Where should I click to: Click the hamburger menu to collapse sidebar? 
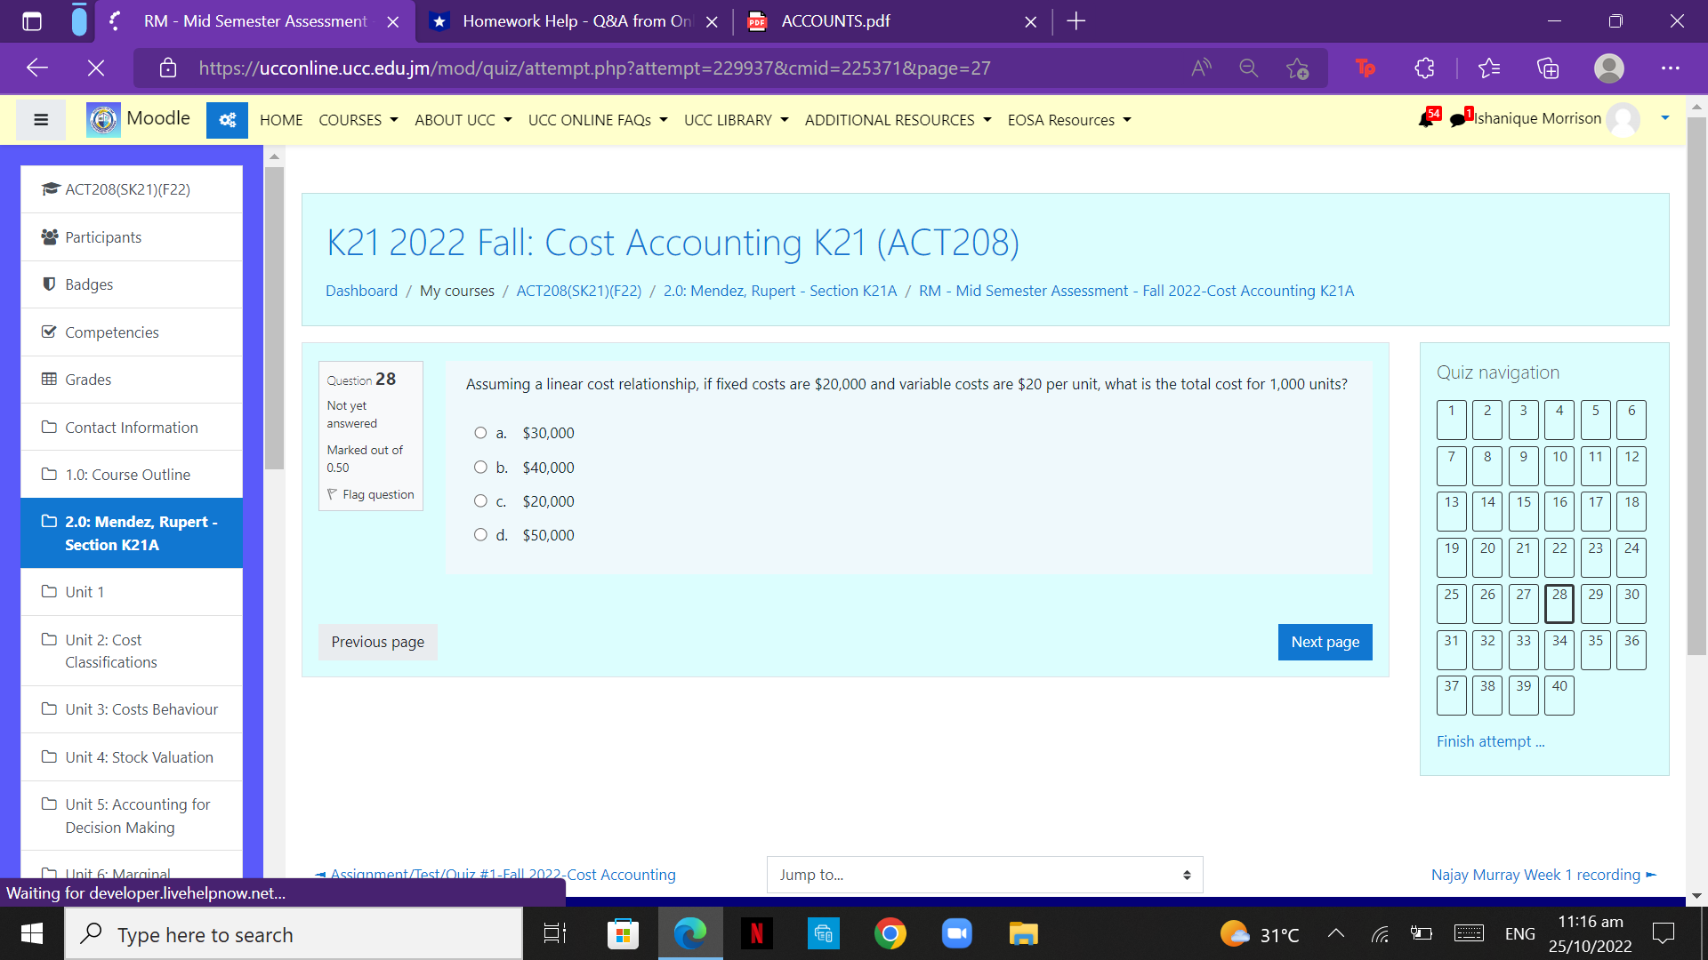[40, 119]
